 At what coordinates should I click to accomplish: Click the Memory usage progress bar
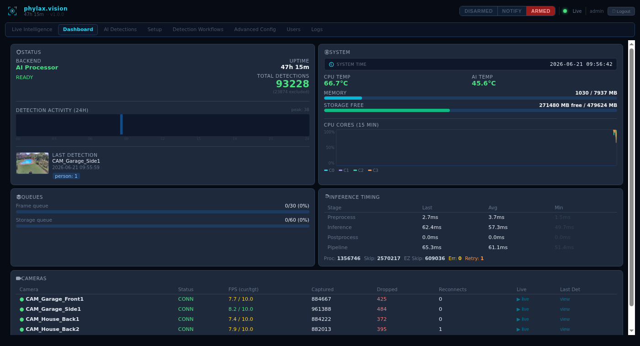click(x=470, y=98)
